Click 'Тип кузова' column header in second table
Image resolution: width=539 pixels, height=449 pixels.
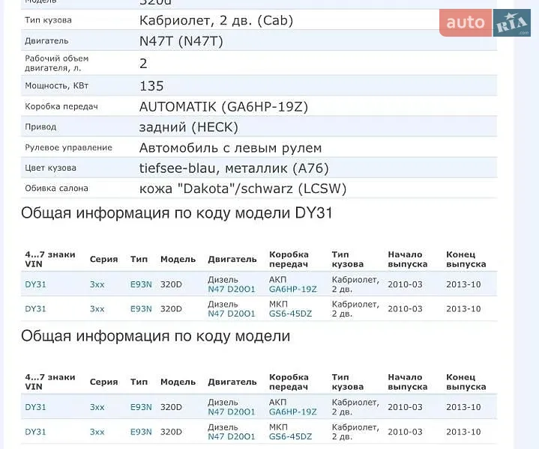pyautogui.click(x=347, y=382)
